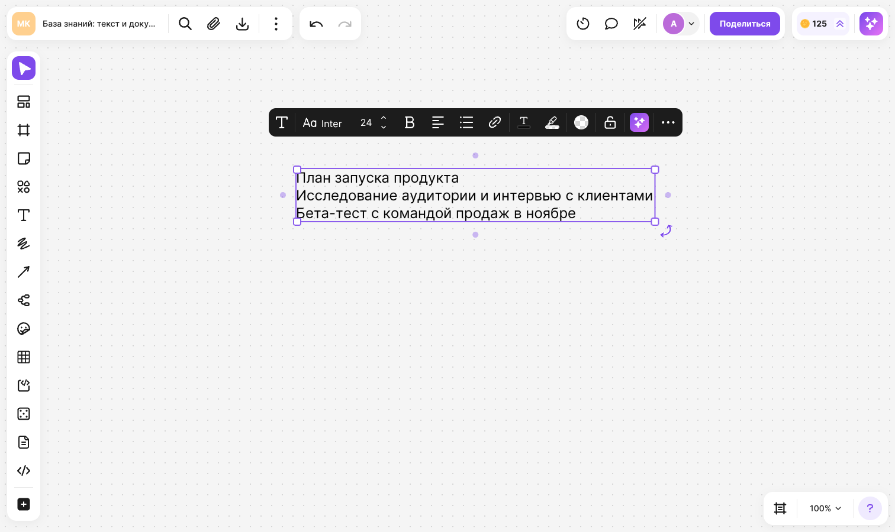
Task: Click the line Бета-тест с командой продаж
Action: click(436, 213)
